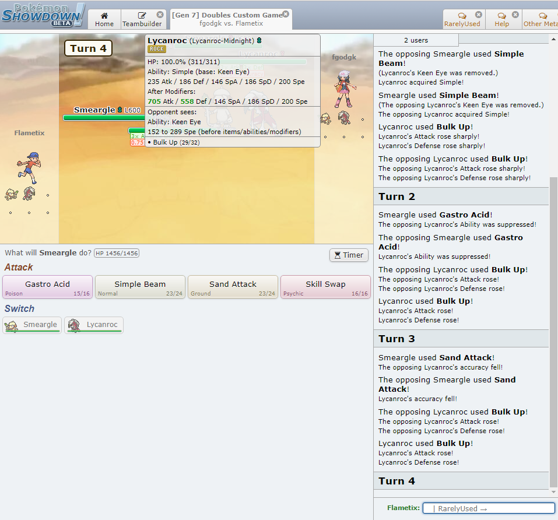
Task: Click the Smeargle icon in Switch row
Action: [x=12, y=325]
